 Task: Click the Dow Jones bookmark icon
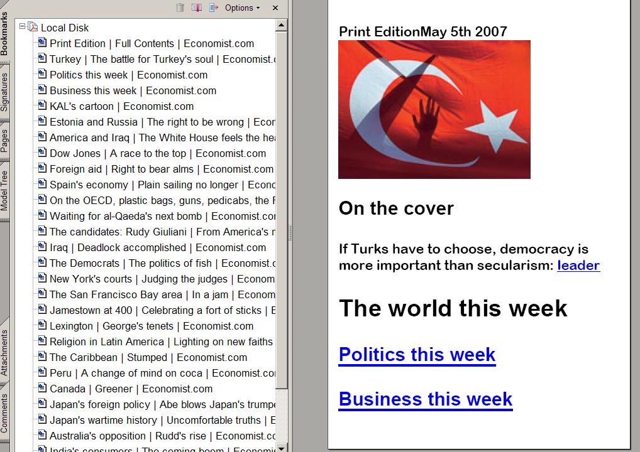pos(42,153)
